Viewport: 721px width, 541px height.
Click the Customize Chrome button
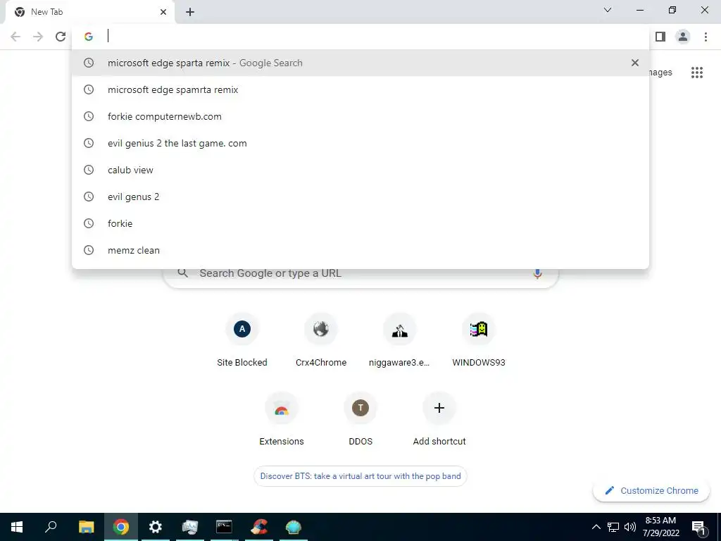(651, 490)
